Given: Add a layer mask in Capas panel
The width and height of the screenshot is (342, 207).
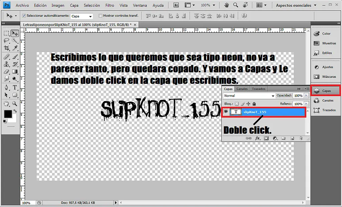Looking at the screenshot, I should coord(266,138).
